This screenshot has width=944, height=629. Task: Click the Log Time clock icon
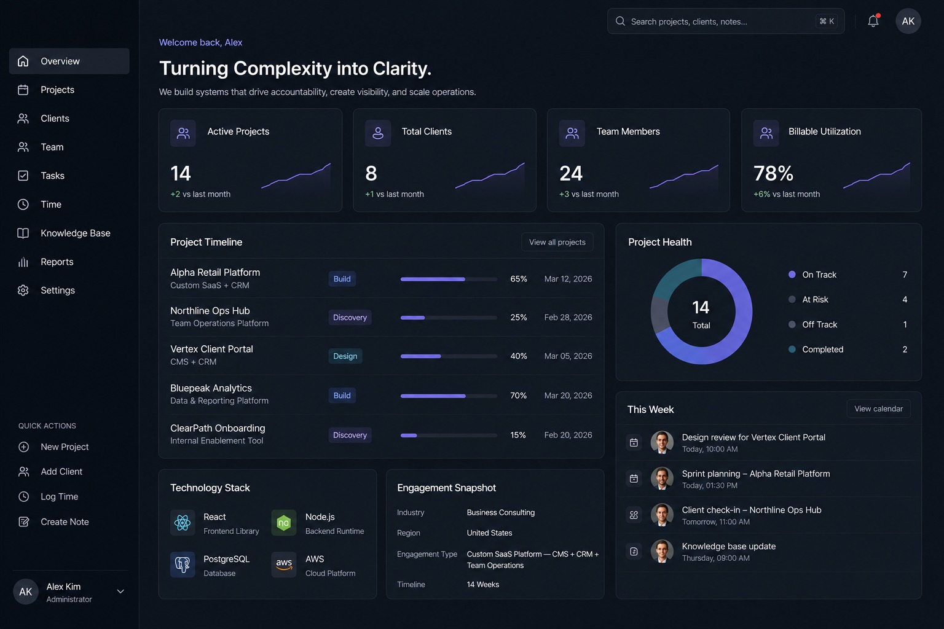[x=24, y=496]
